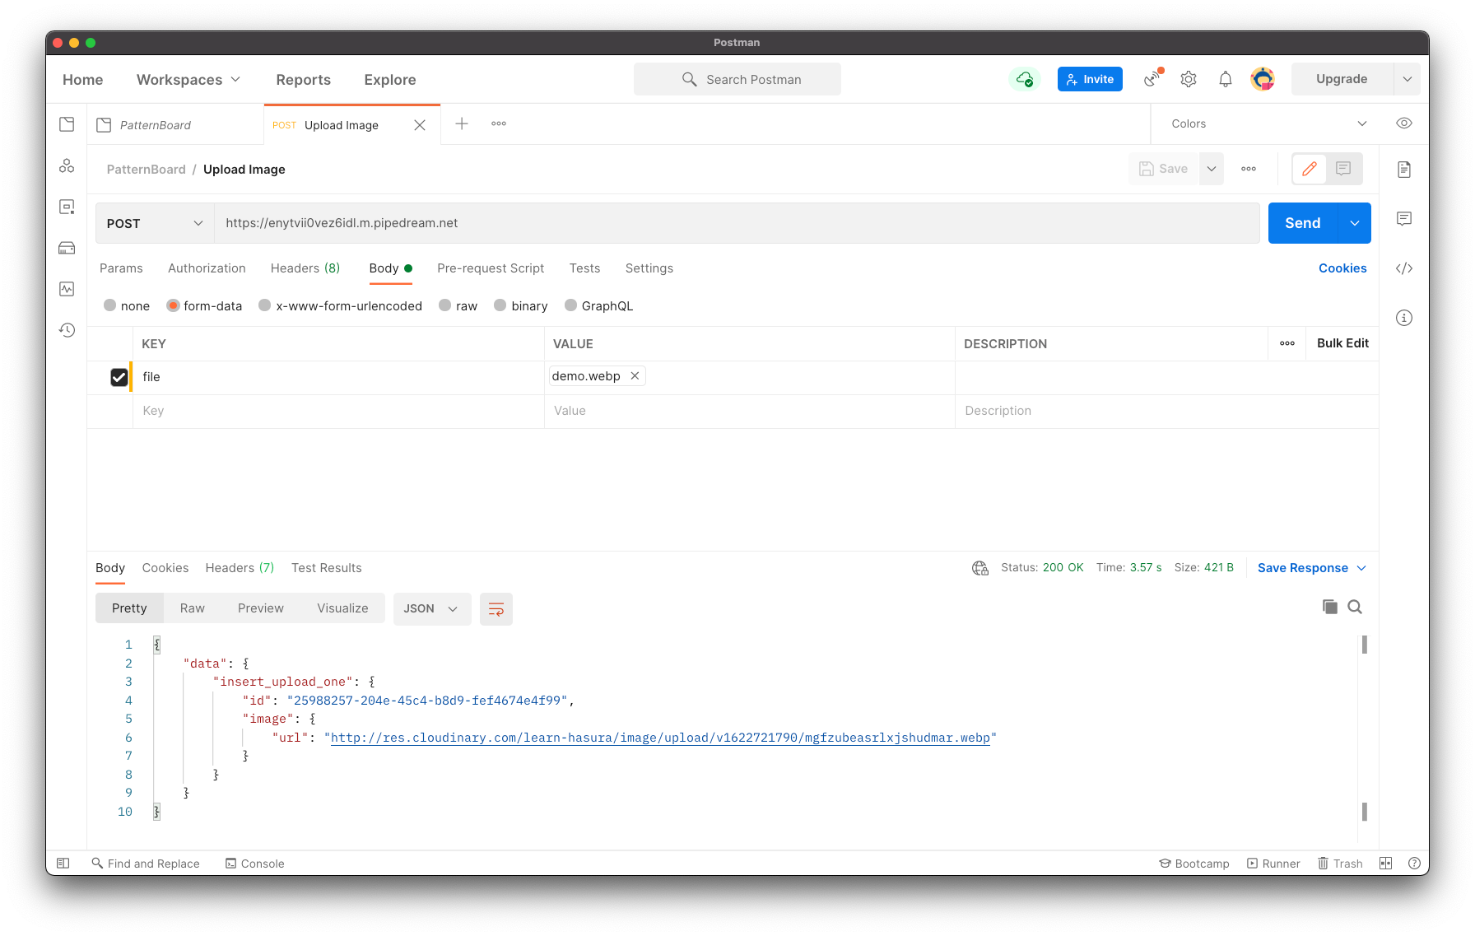
Task: Search the response with magnifier icon
Action: 1355,607
